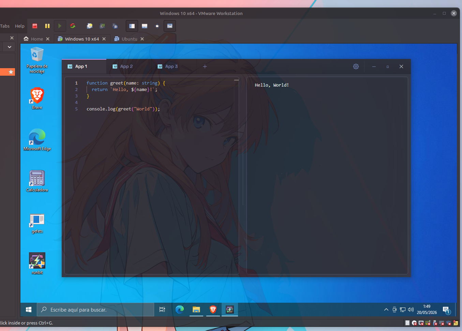This screenshot has height=331, width=462.
Task: Toggle the VMware thumbnail bar view
Action: [x=145, y=26]
